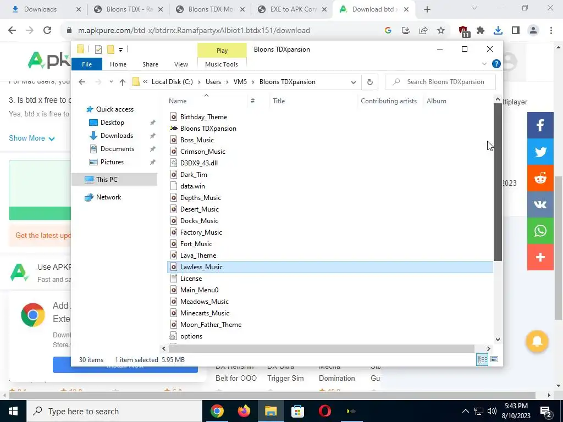
Task: Select the Bloons TDXpansion application file
Action: [208, 129]
